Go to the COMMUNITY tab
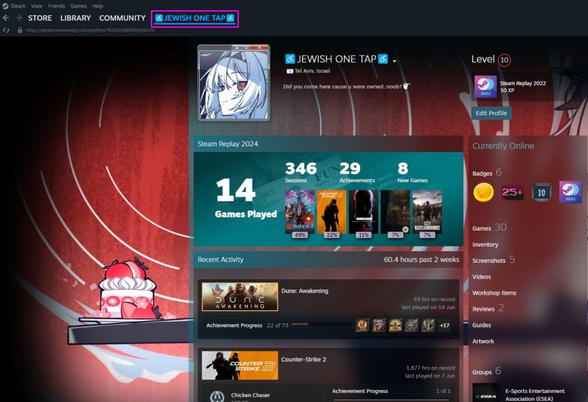Viewport: 588px width, 402px height. [122, 18]
